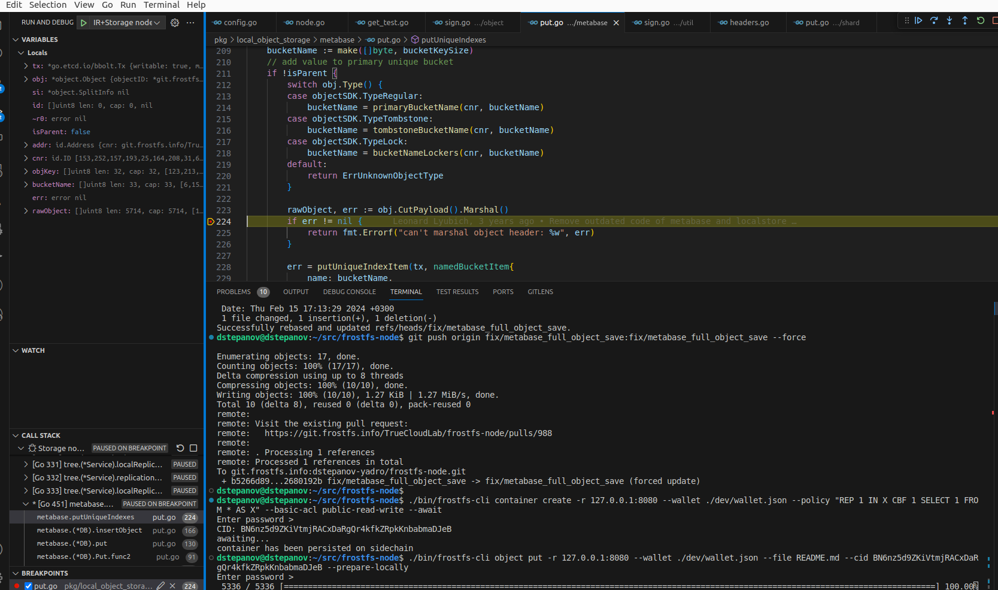Click the isParent: false variable row
998x590 pixels.
pos(107,132)
